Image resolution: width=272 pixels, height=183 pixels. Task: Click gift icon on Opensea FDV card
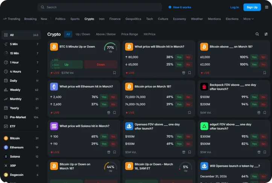(x=184, y=152)
